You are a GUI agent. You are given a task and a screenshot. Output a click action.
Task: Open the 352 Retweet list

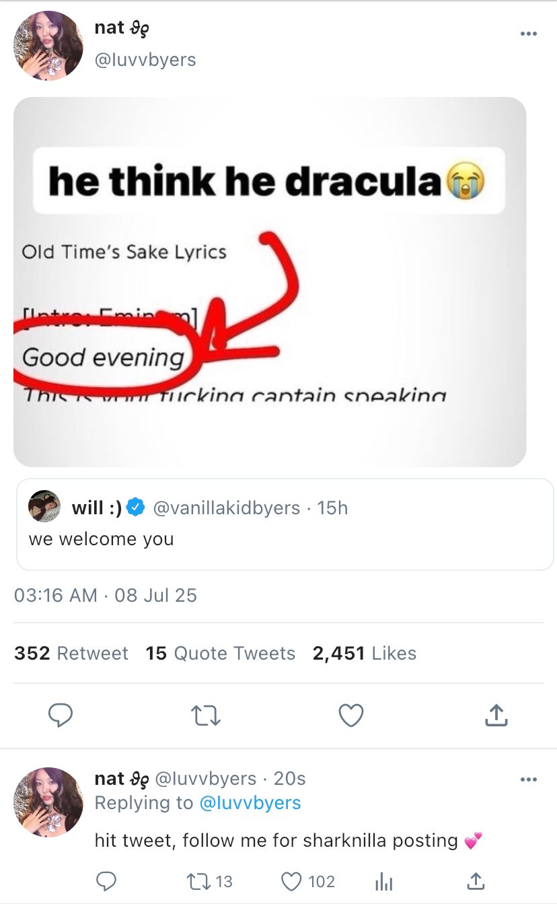(x=71, y=653)
